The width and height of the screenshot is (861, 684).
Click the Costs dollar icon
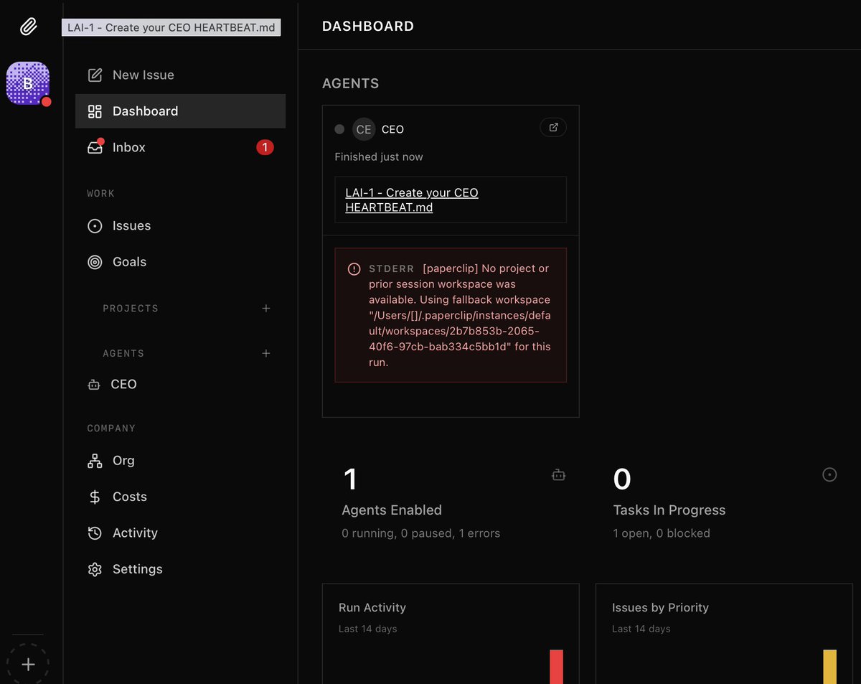[95, 497]
